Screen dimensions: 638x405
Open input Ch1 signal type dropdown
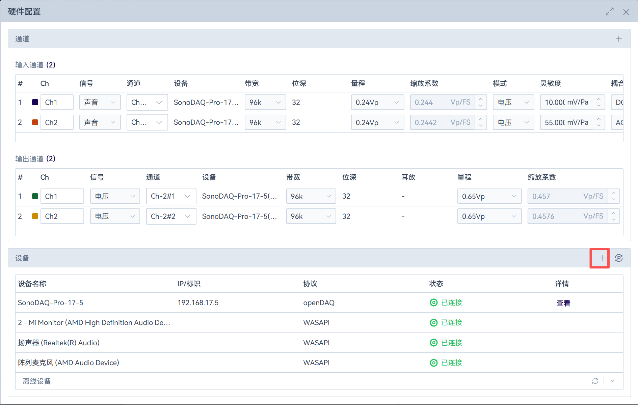tap(100, 102)
